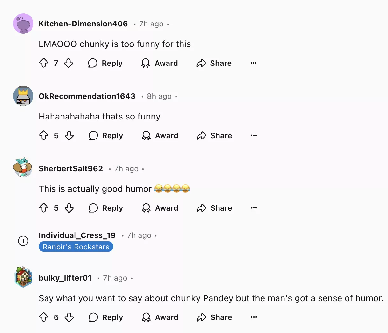Reply to Kitchen-Dimension406's comment

(105, 63)
